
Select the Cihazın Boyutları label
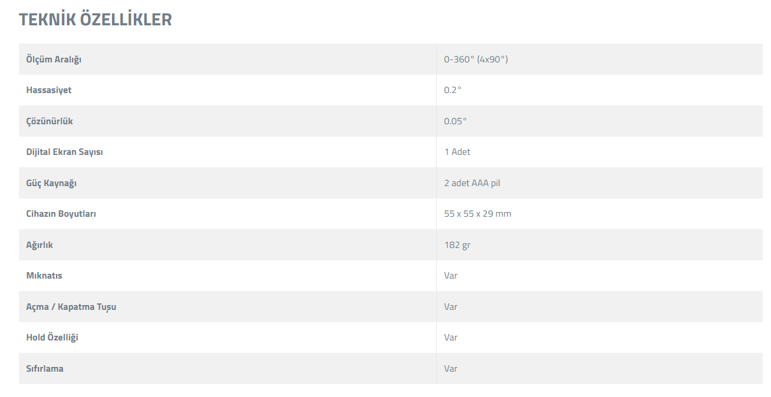point(61,214)
